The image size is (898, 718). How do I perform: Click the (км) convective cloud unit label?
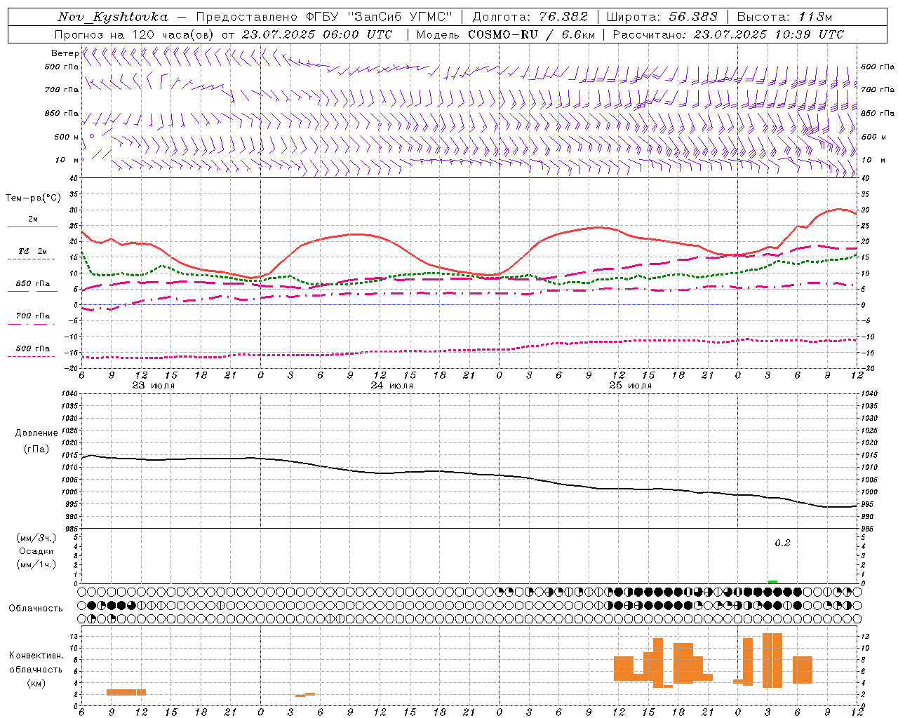(x=36, y=683)
